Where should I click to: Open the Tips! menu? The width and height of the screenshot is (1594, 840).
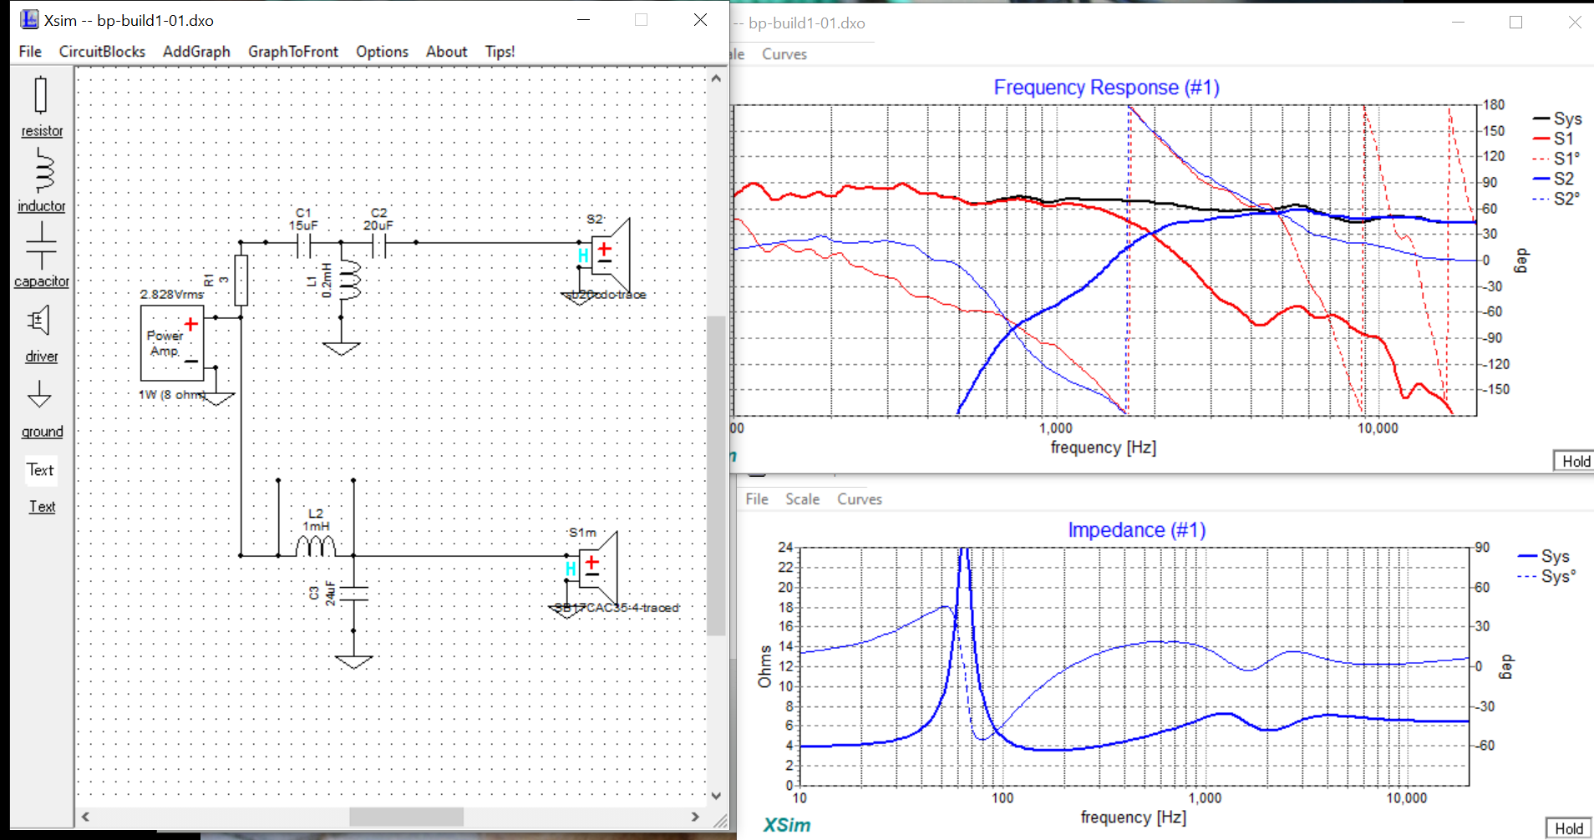tap(500, 51)
